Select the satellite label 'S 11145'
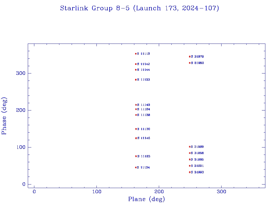The width and height of the screenshot is (279, 209). point(144,138)
